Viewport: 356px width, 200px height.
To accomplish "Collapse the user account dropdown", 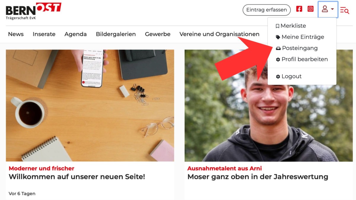I will [328, 9].
